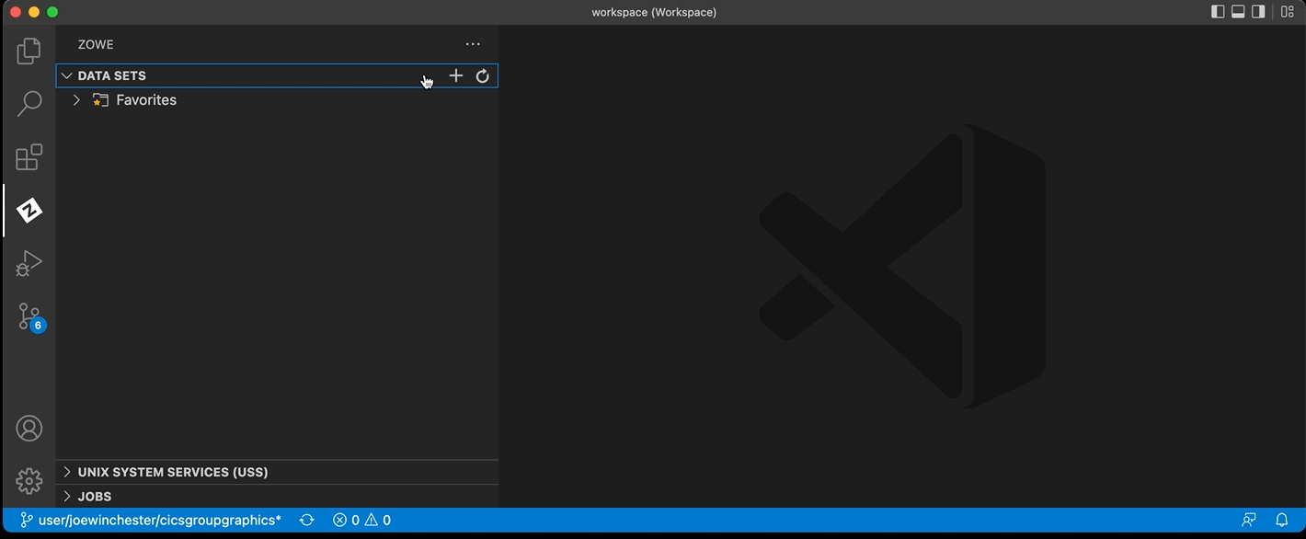
Task: Click the branch user/joewinchester/cicsgroupgraphics*
Action: tap(151, 520)
